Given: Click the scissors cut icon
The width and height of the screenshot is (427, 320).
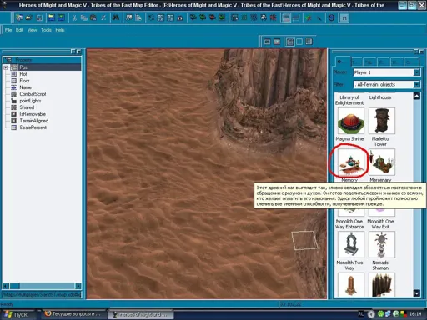Looking at the screenshot, I should point(74,18).
